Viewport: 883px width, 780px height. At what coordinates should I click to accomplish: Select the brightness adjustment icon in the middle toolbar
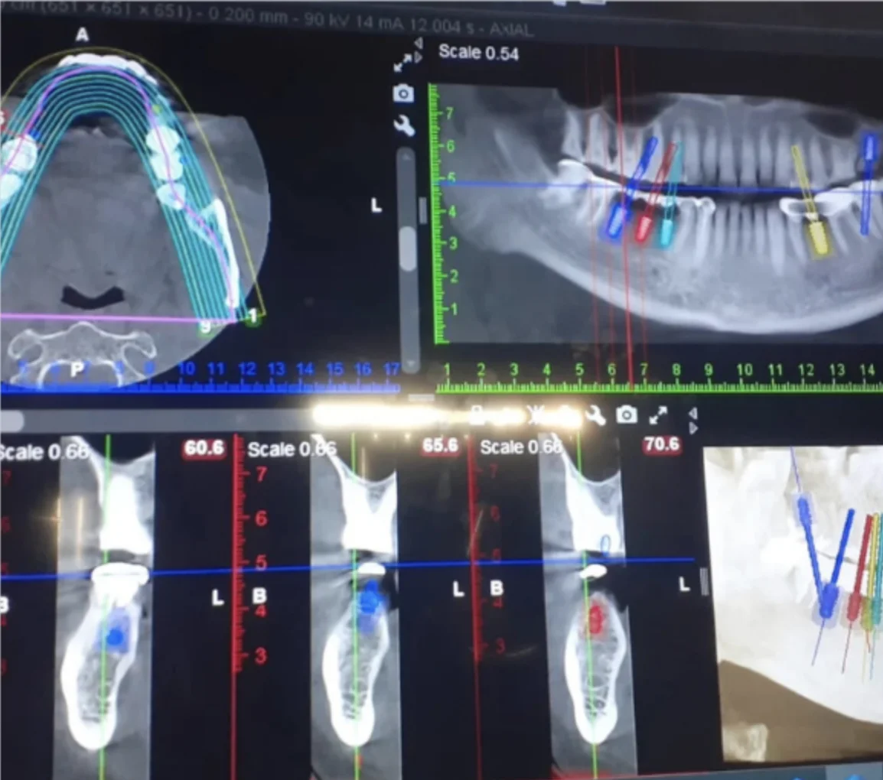(534, 413)
